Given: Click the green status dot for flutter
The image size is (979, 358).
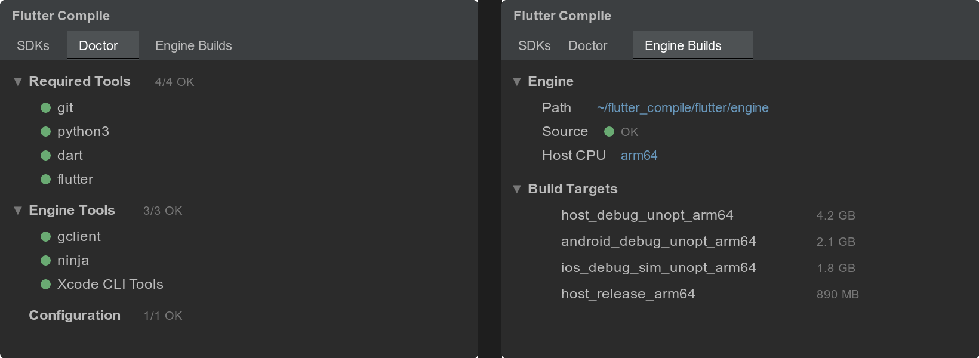Looking at the screenshot, I should pyautogui.click(x=45, y=180).
